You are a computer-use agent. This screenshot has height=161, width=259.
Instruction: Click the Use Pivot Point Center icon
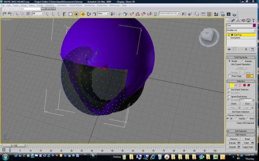113,14
